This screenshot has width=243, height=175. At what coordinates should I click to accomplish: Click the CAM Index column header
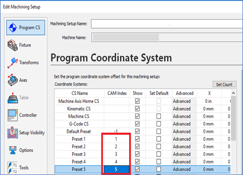pos(117,93)
